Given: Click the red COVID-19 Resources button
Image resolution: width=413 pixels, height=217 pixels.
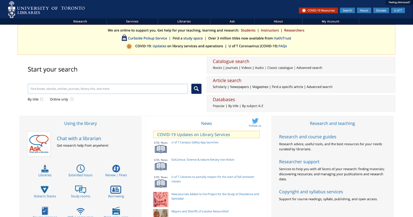Looking at the screenshot, I should [x=318, y=10].
